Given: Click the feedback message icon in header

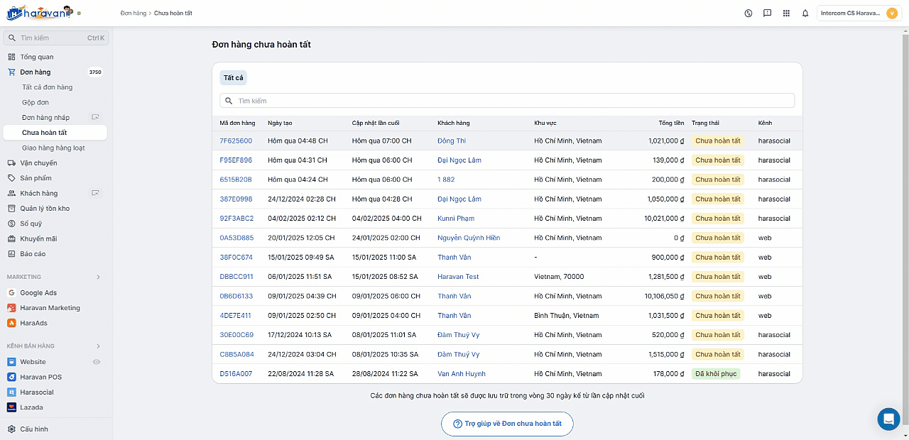Looking at the screenshot, I should click(x=767, y=13).
